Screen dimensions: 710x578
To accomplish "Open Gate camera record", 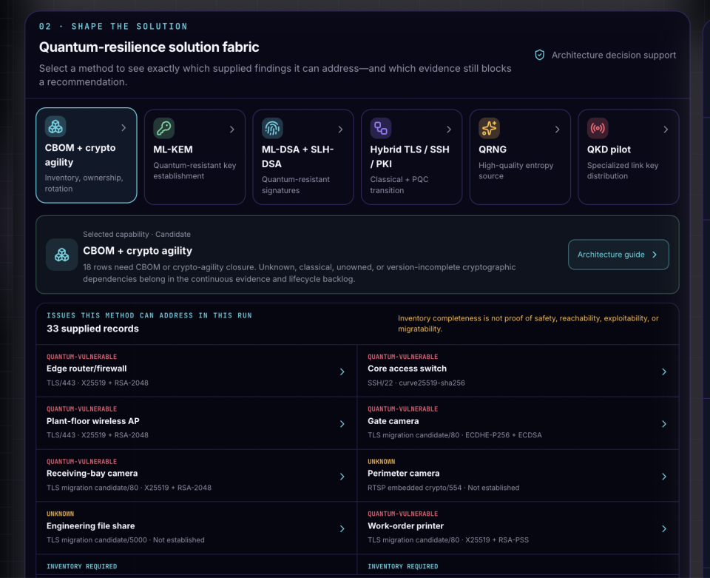I will [x=518, y=423].
